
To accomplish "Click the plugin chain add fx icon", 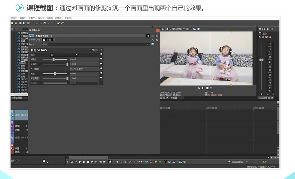I will tap(153, 40).
